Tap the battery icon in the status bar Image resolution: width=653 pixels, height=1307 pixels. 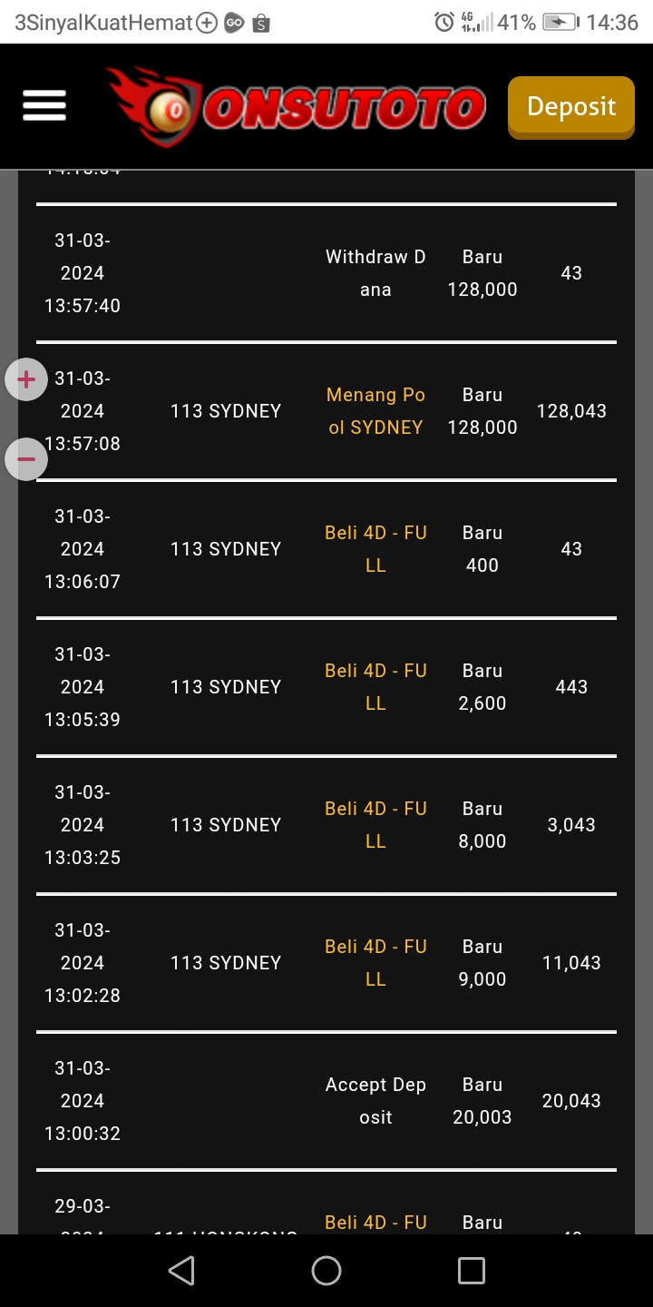point(560,22)
